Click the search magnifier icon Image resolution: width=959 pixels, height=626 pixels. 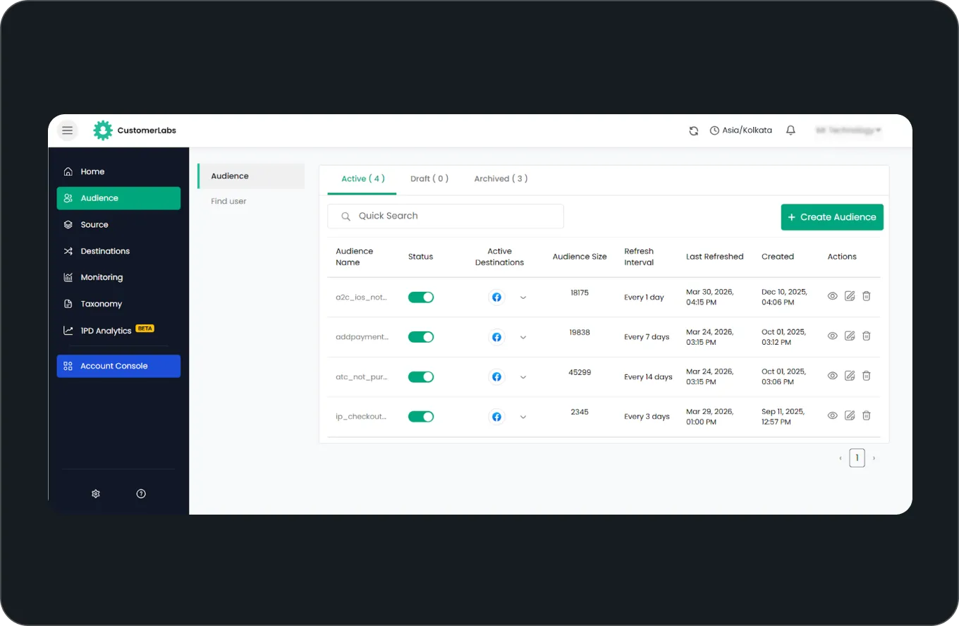346,216
